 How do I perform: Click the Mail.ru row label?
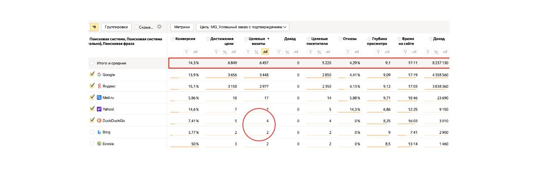tap(109, 98)
